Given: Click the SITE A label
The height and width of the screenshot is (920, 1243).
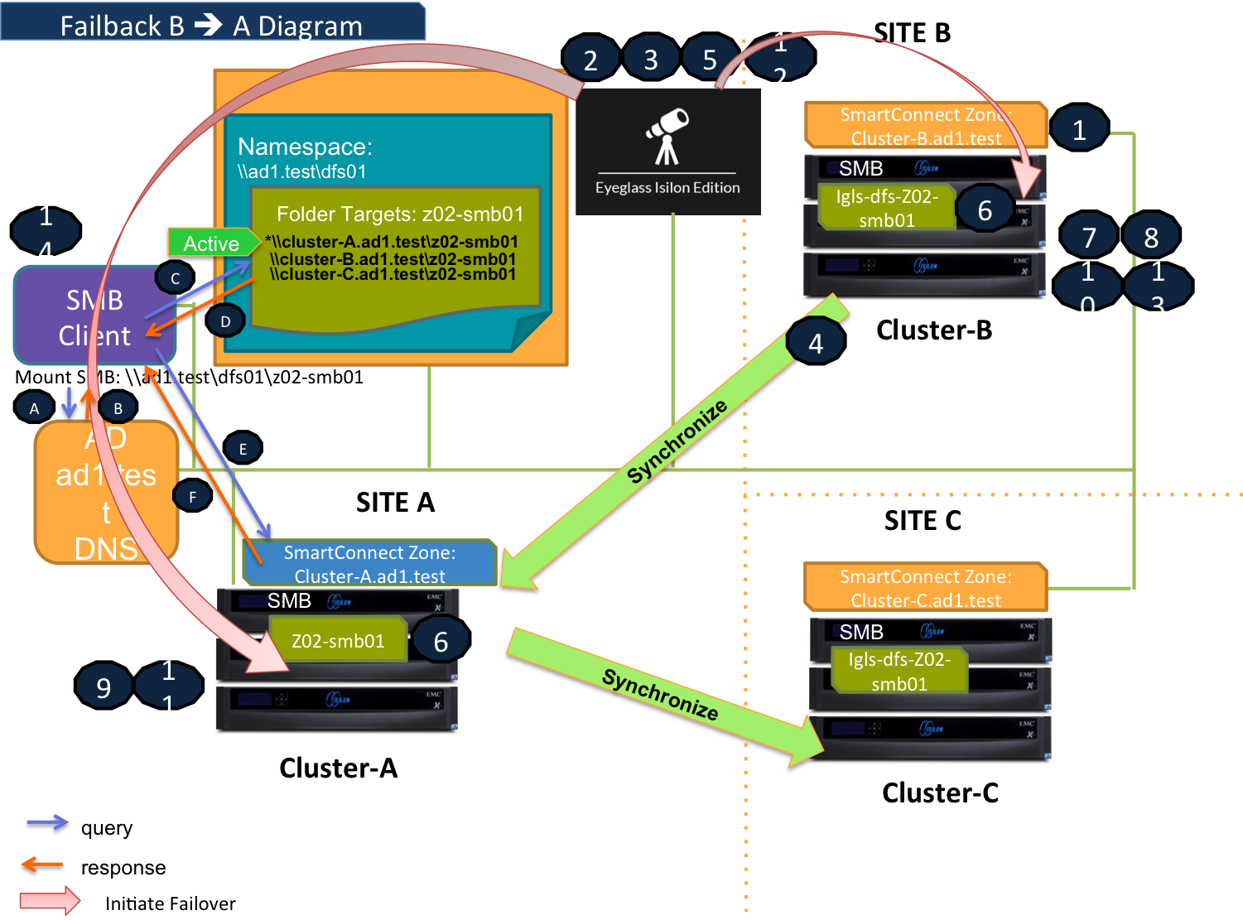Looking at the screenshot, I should coord(395,502).
